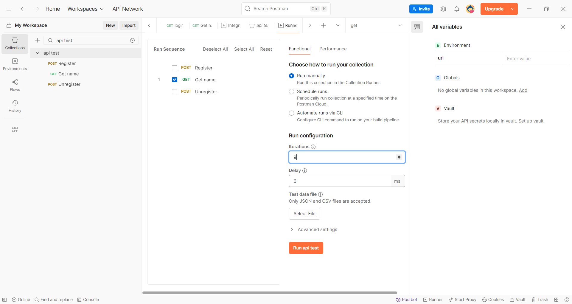Image resolution: width=572 pixels, height=304 pixels.
Task: Uncheck the GET Get name checkbox
Action: (175, 80)
